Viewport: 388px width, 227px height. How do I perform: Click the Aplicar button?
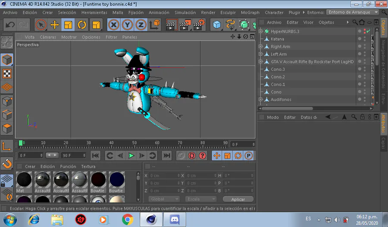pyautogui.click(x=238, y=199)
